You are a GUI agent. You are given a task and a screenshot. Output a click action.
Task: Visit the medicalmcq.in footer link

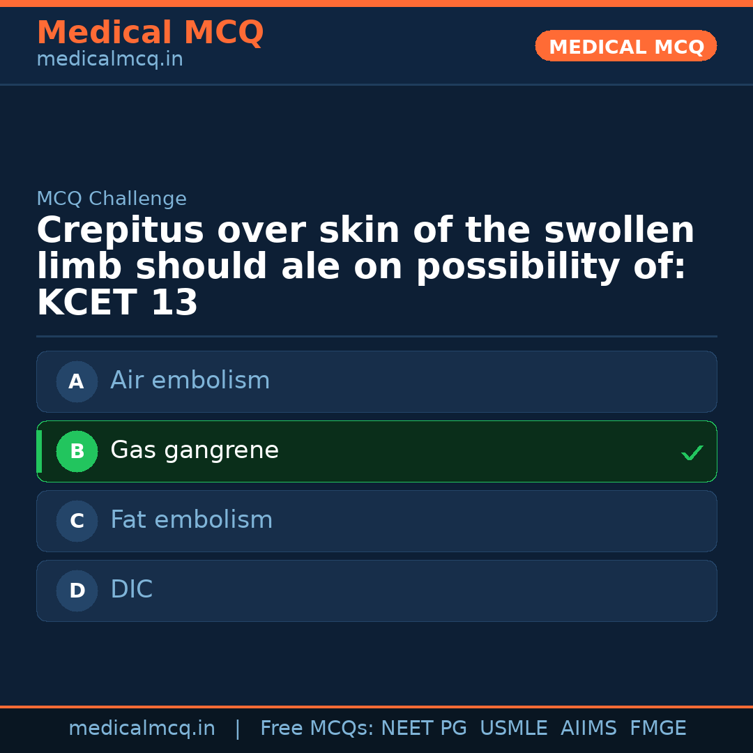tap(142, 727)
